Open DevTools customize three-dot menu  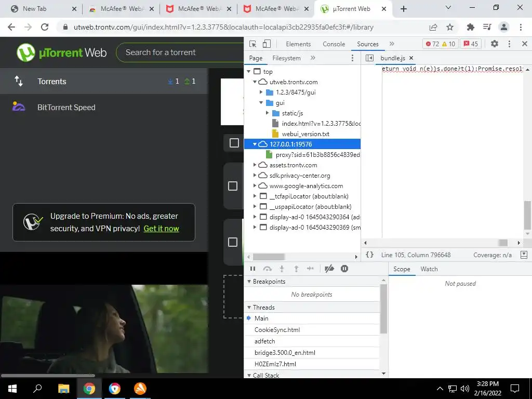[x=509, y=44]
